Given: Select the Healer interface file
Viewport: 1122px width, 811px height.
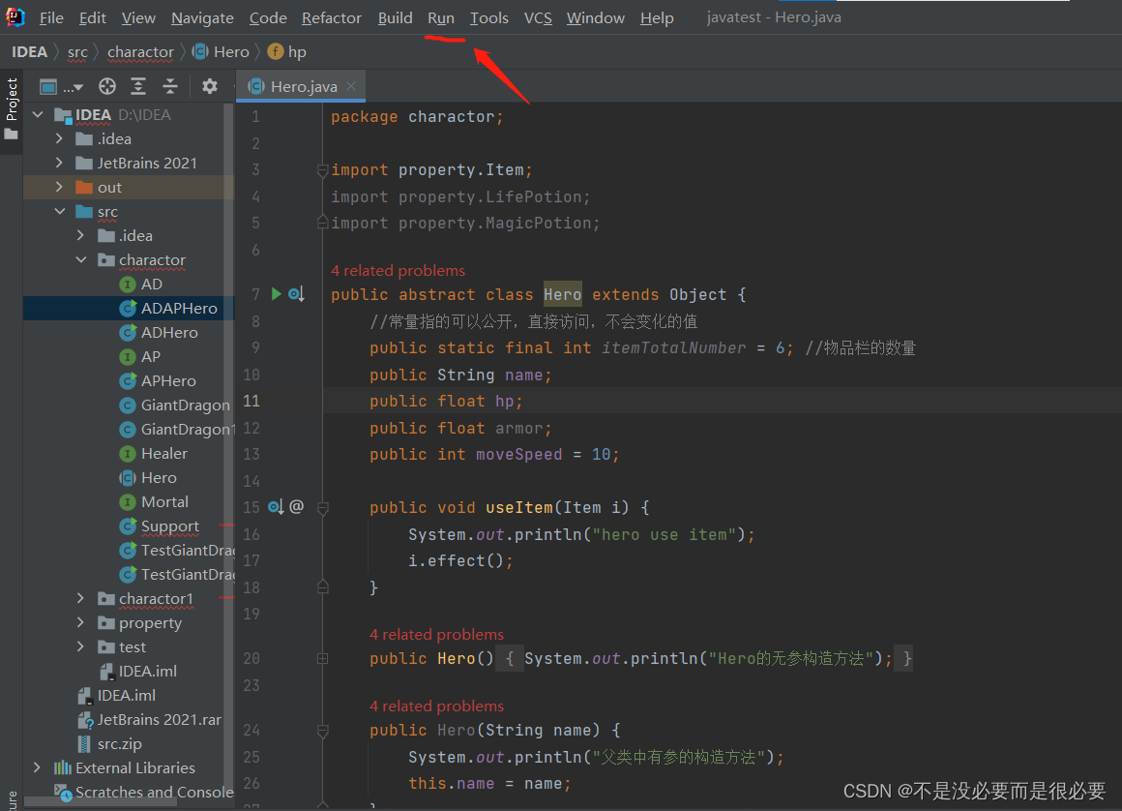Looking at the screenshot, I should (153, 454).
